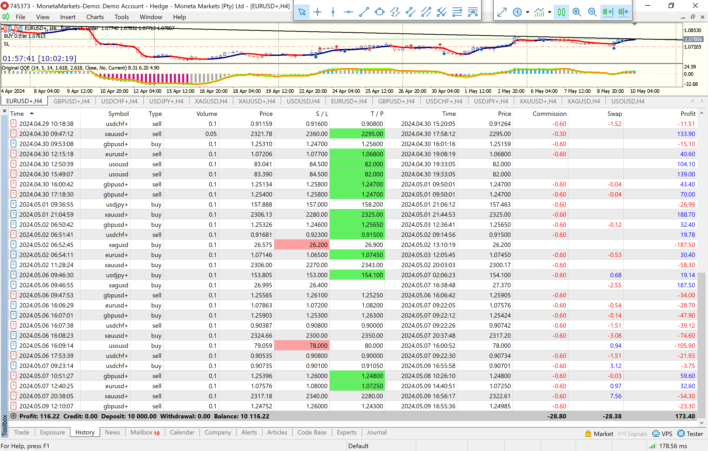Select the horizontal line drawing tool
Viewport: 708px width, 451px height.
tap(348, 12)
